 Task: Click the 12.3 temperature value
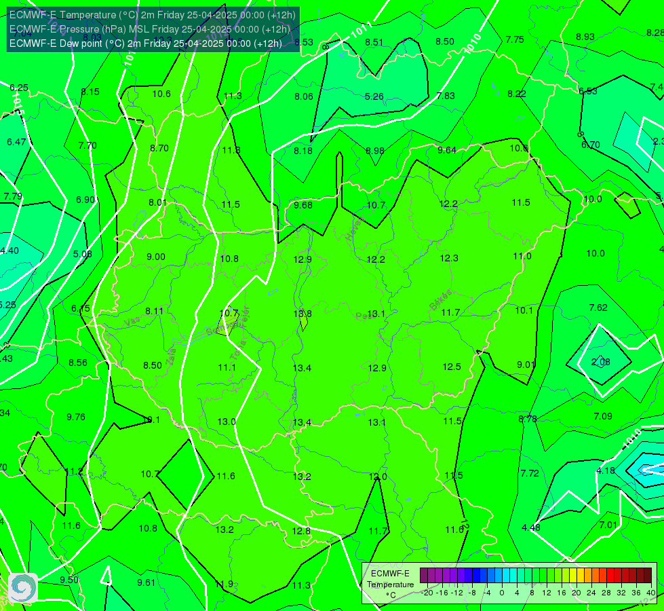click(449, 258)
